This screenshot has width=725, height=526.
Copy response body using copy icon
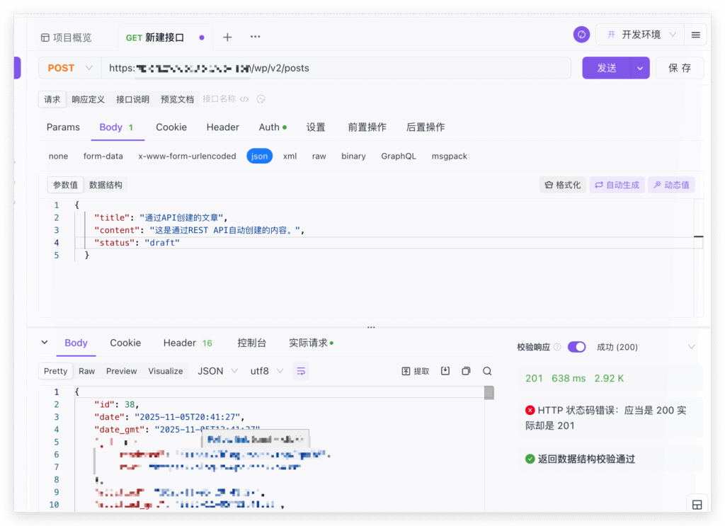pyautogui.click(x=466, y=371)
